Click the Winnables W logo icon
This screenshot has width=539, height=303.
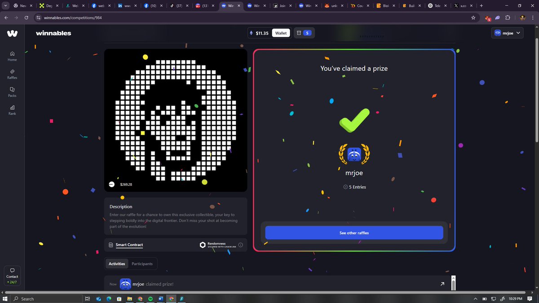[x=12, y=33]
